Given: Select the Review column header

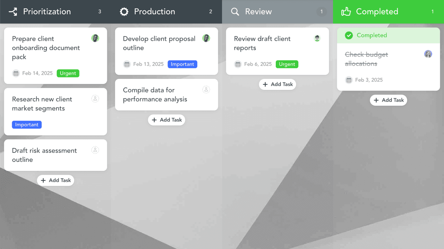Looking at the screenshot, I should 258,12.
